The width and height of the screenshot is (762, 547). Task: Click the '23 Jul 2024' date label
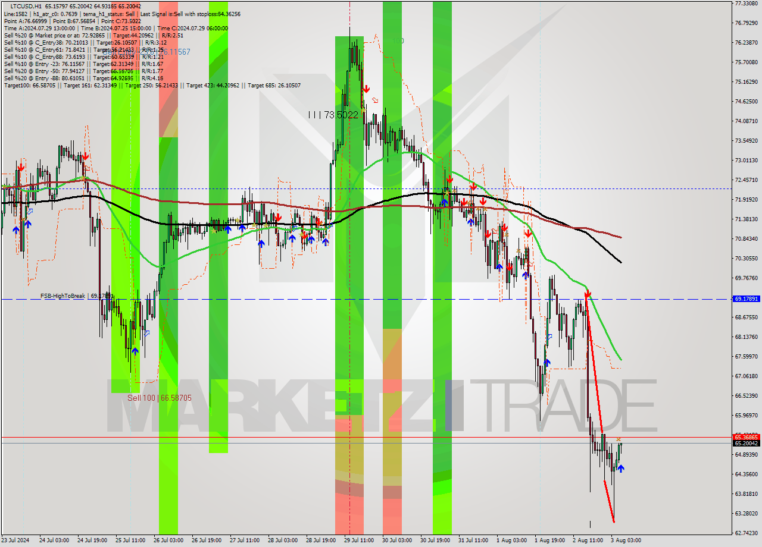point(15,540)
